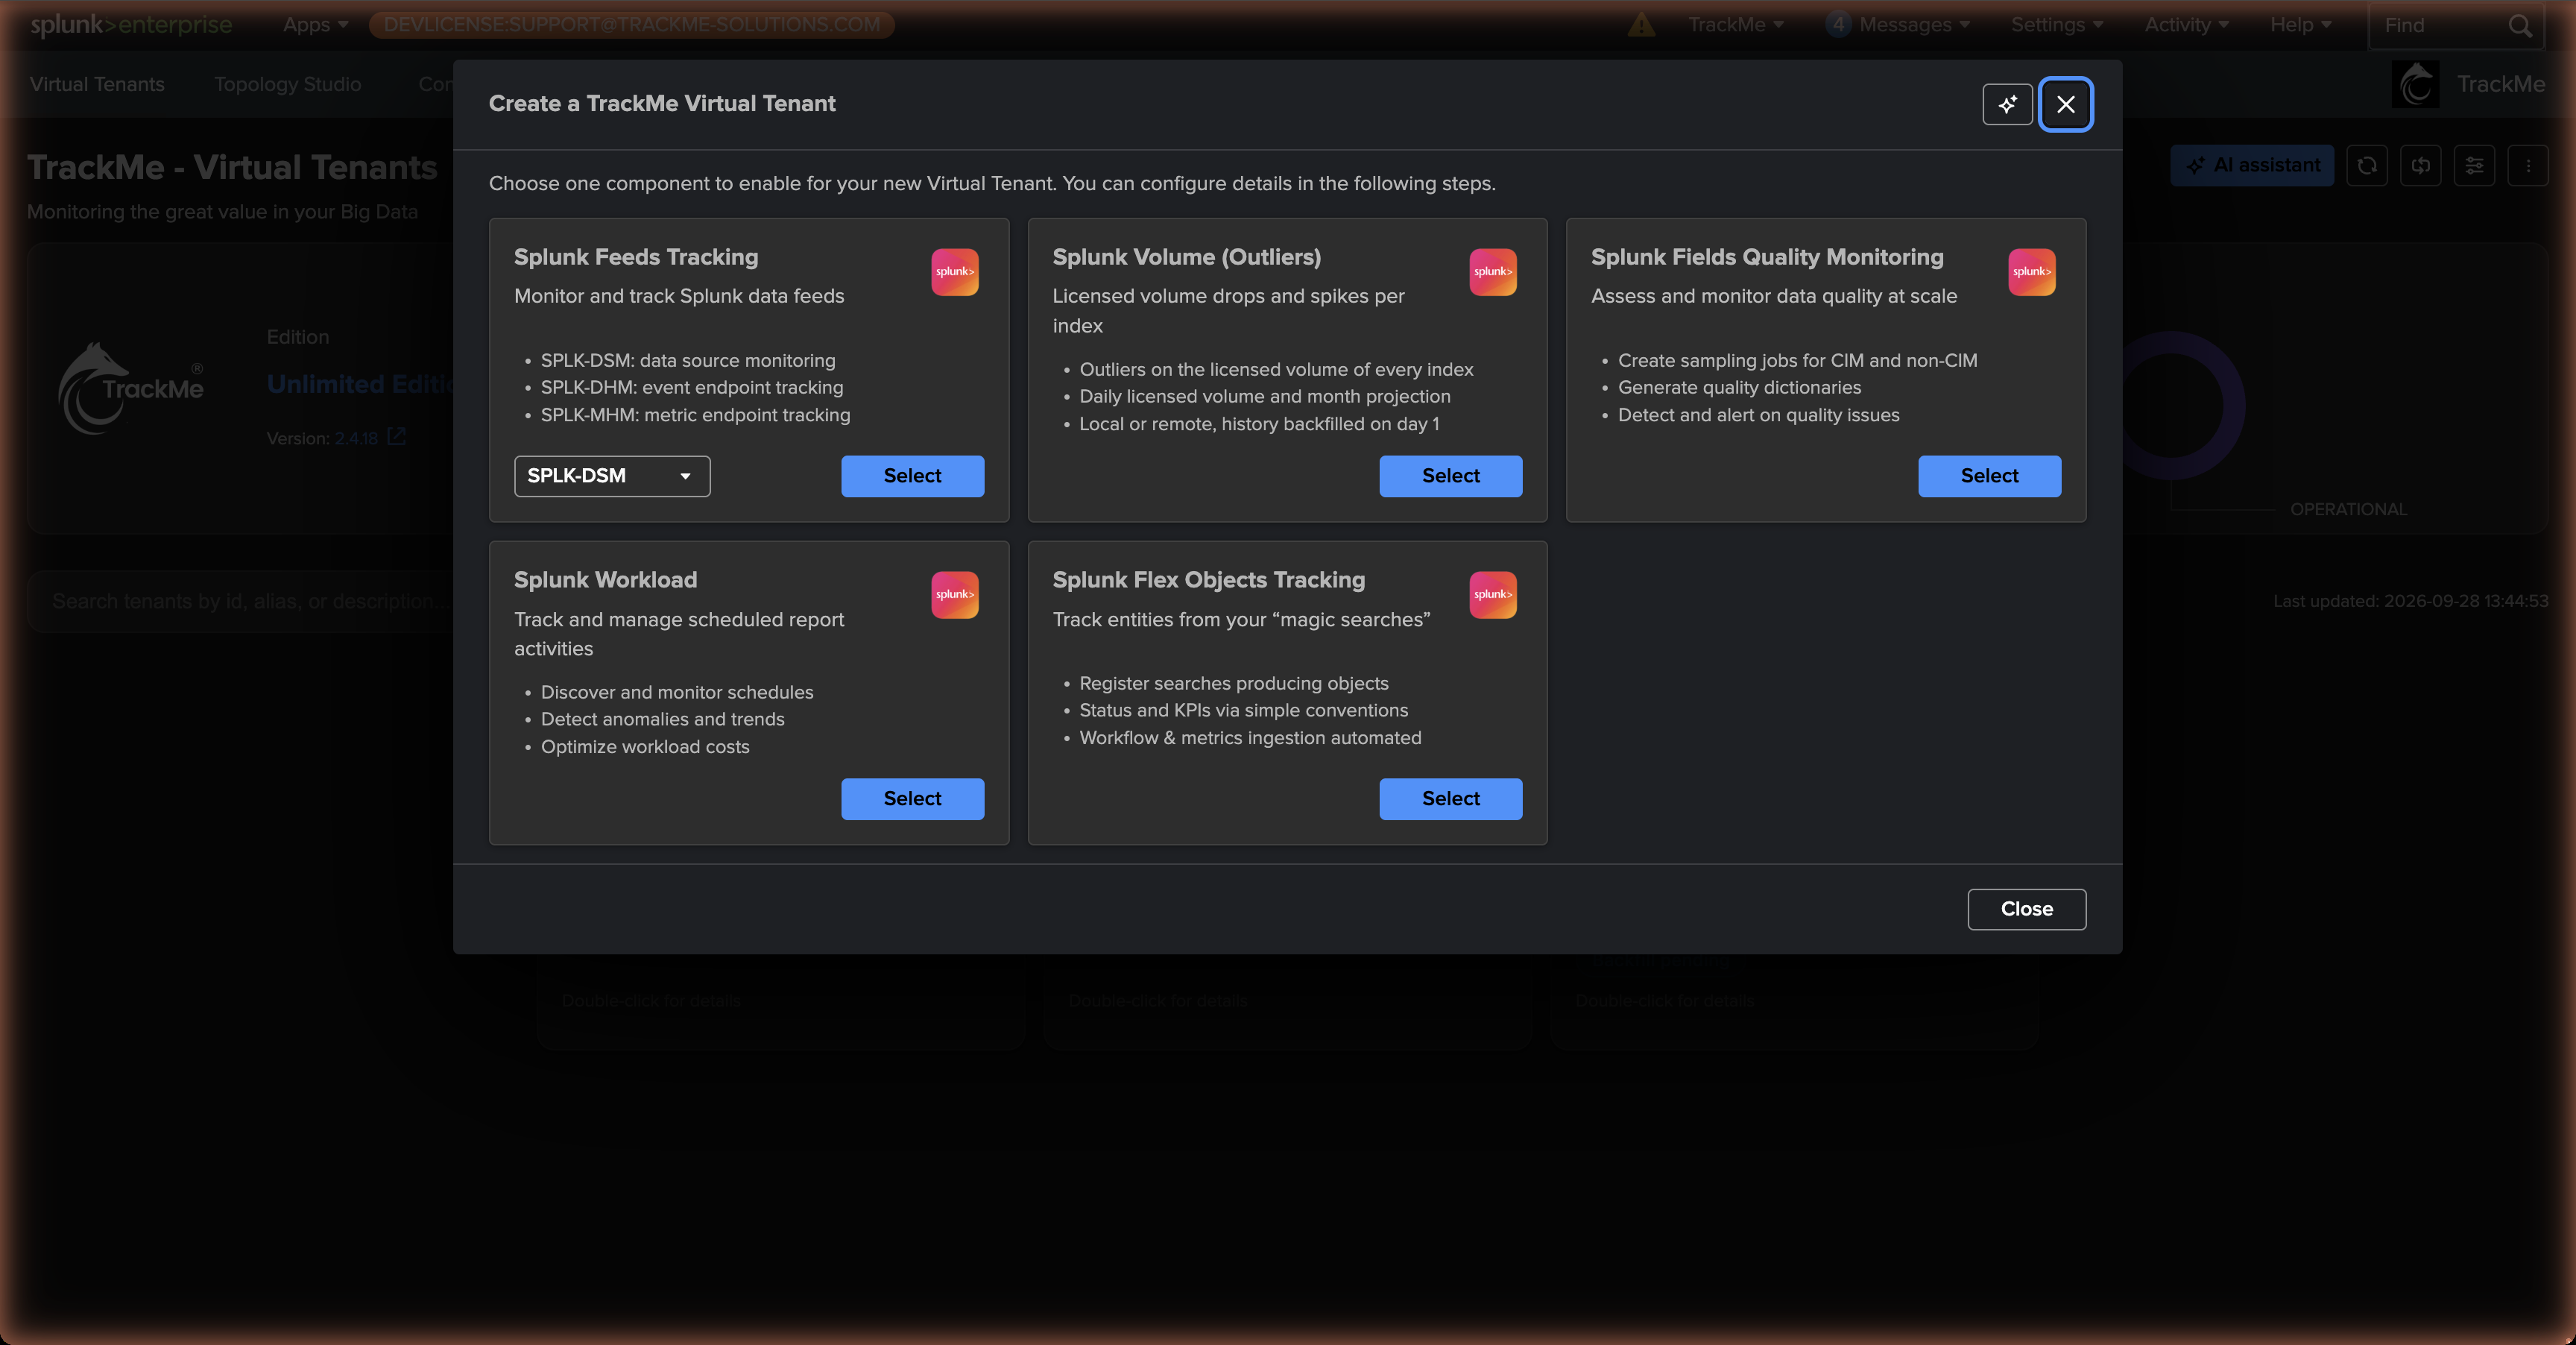Open the Topology Studio nav tab
This screenshot has height=1345, width=2576.
click(x=287, y=85)
